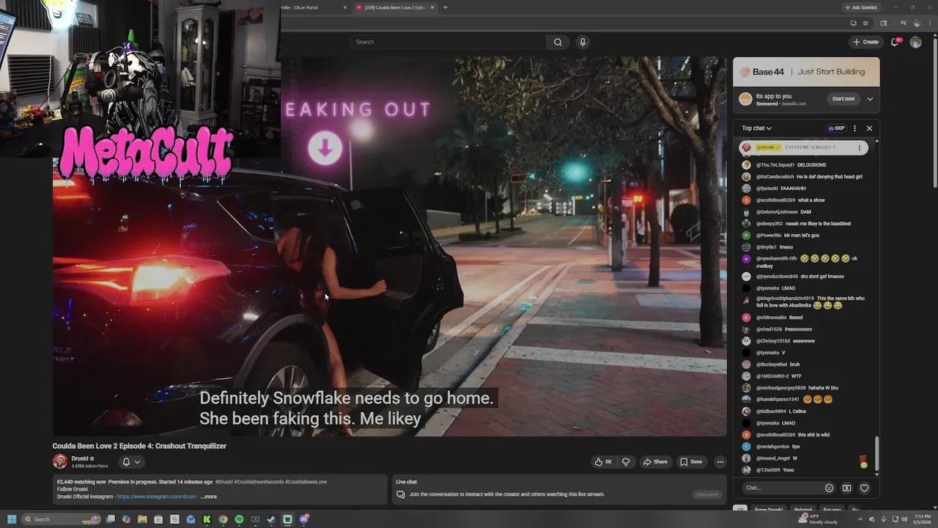
Task: Open live chat options three-dot menu
Action: coord(854,128)
